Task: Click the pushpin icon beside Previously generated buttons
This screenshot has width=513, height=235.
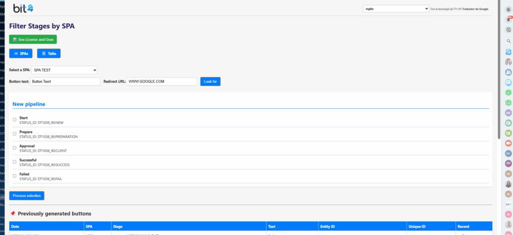Action: tap(13, 213)
